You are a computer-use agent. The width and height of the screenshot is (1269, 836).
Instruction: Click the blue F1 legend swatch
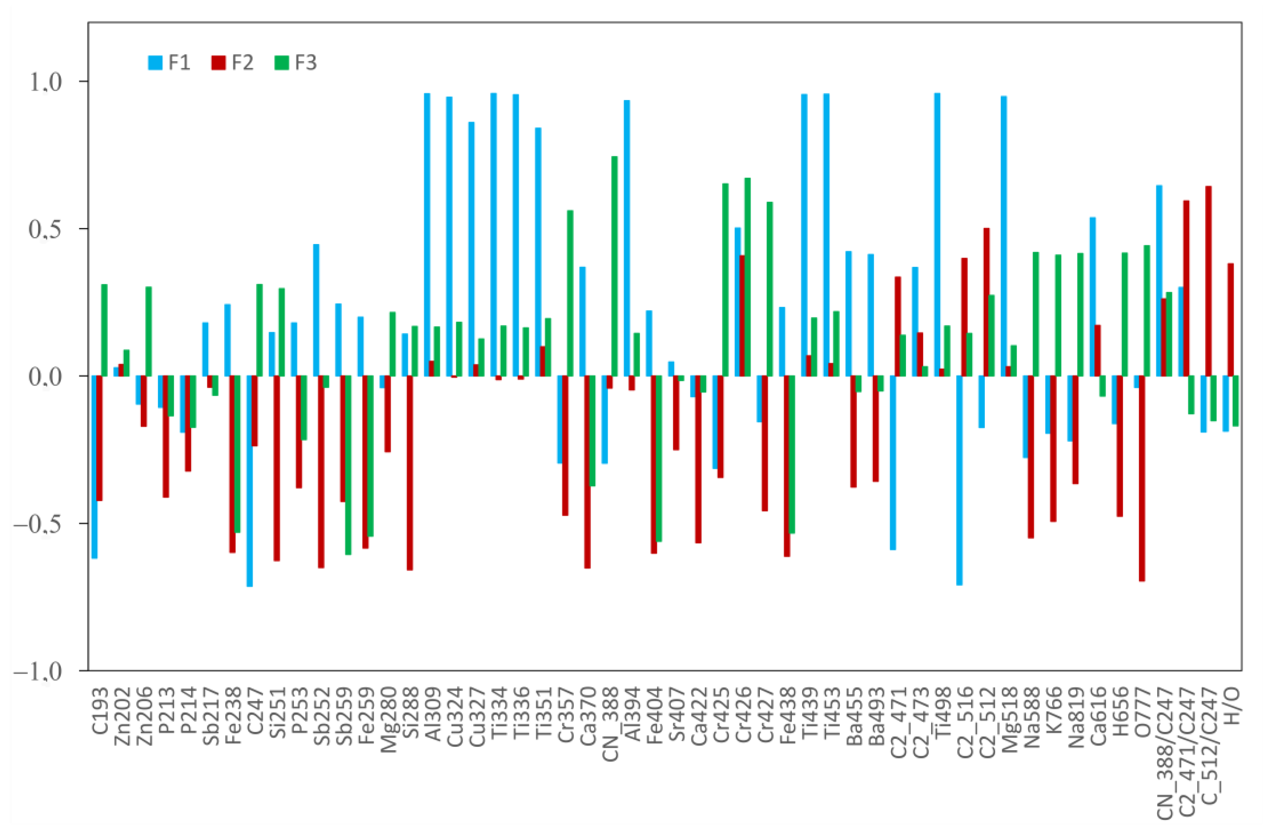tap(156, 63)
